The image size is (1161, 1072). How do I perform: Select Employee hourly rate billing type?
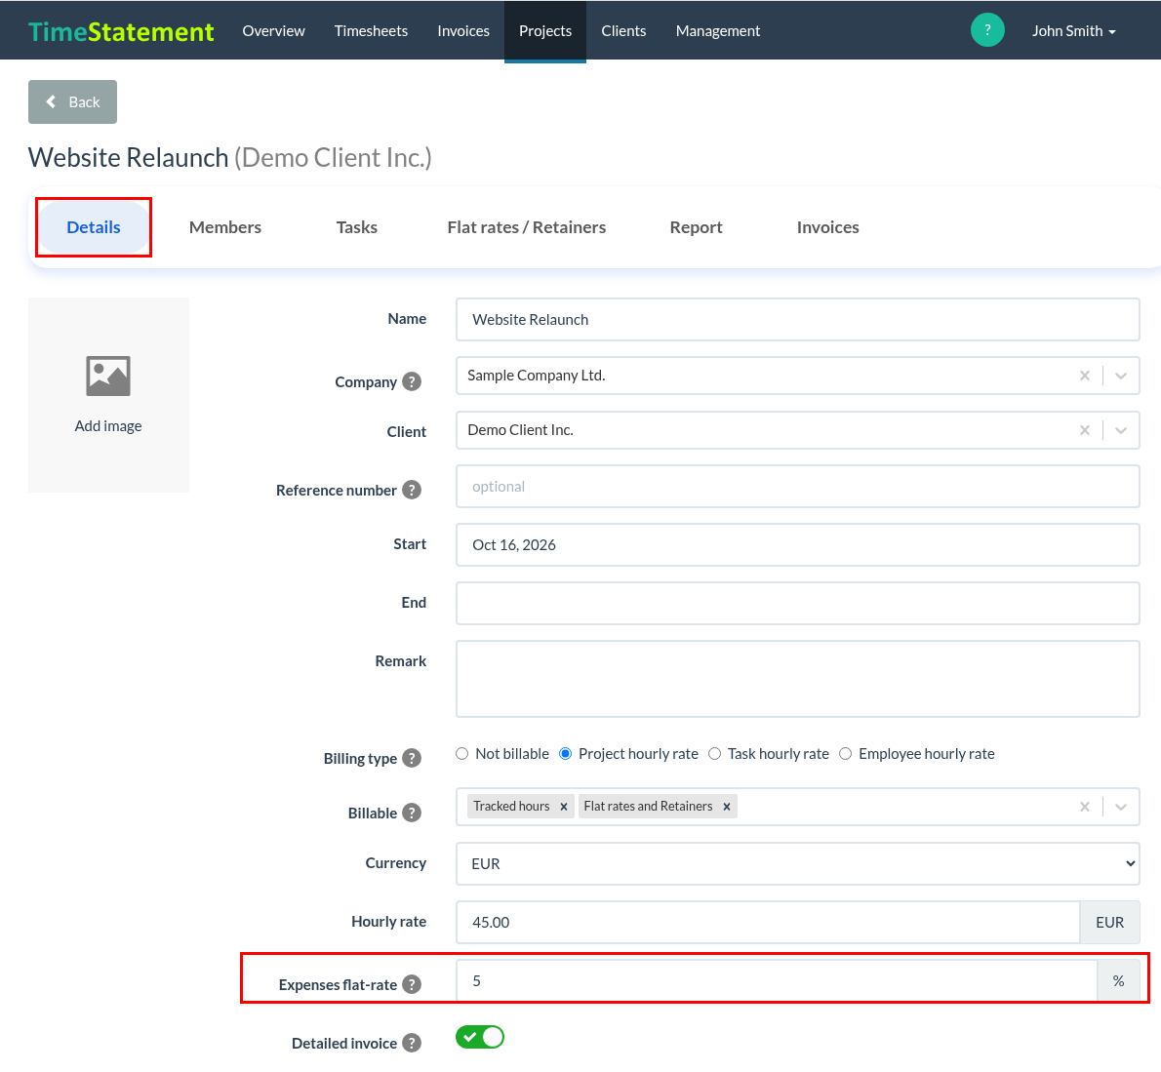(846, 754)
